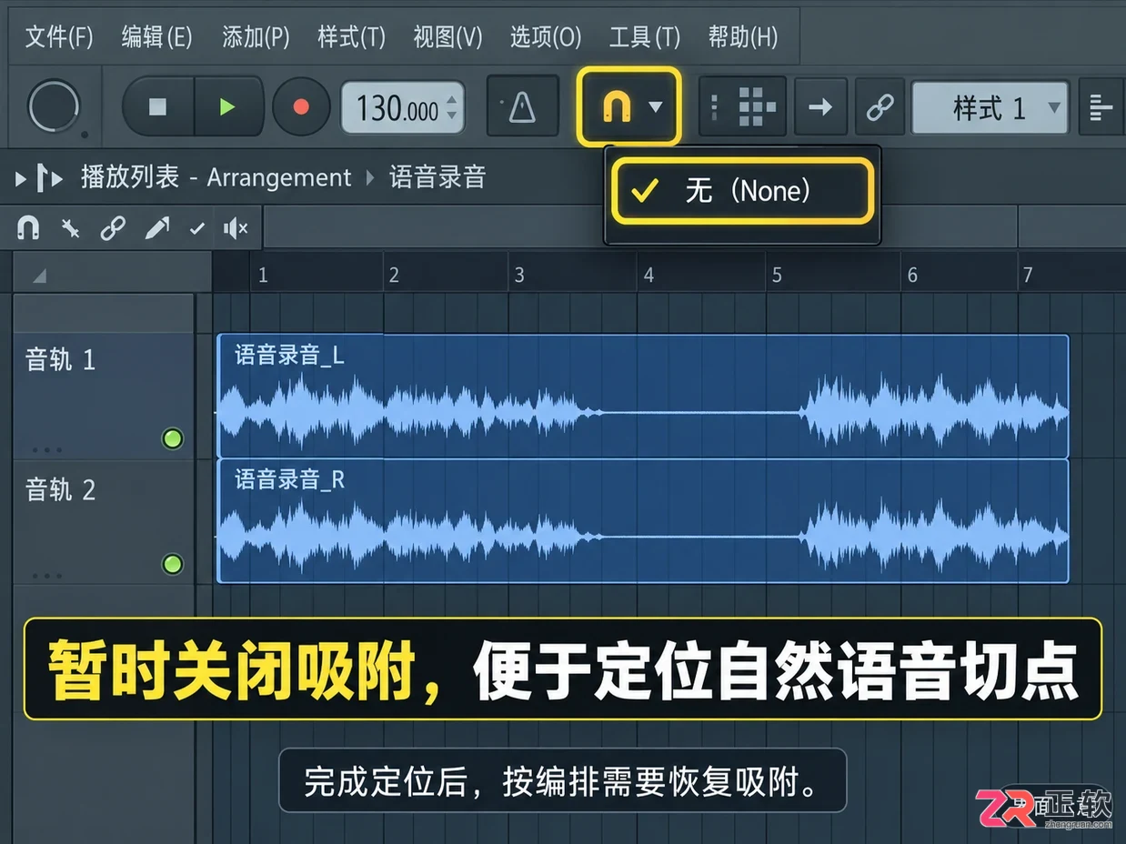Click the link icon in playlist tools
This screenshot has width=1126, height=844.
(x=113, y=227)
